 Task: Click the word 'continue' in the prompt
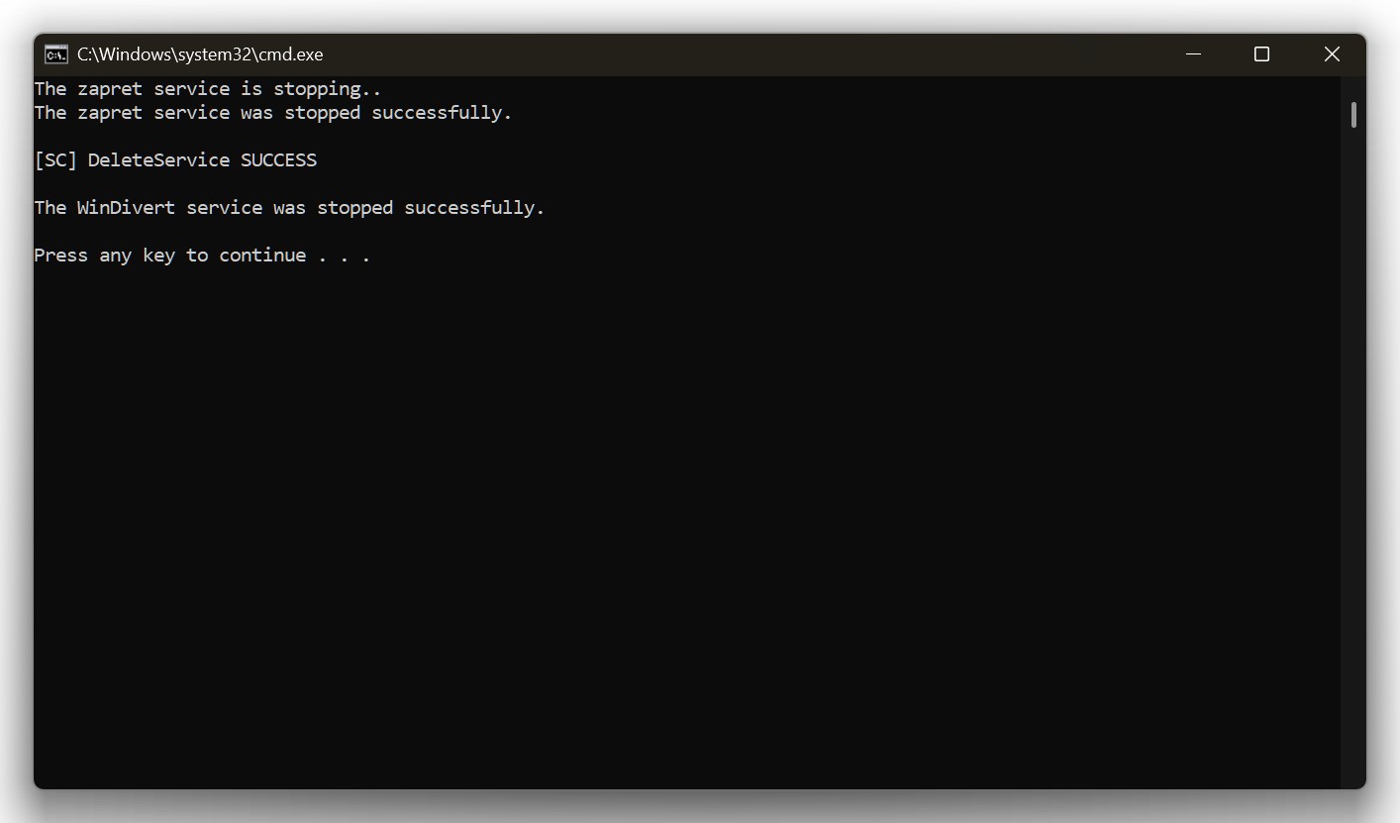[262, 256]
